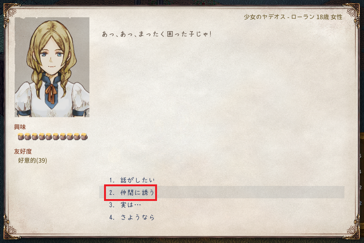Click the 好意的(39) friendship value

(x=33, y=160)
